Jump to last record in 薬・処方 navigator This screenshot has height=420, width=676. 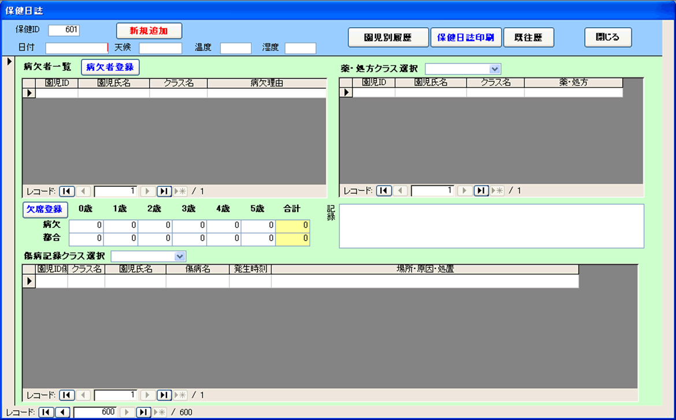tap(481, 190)
